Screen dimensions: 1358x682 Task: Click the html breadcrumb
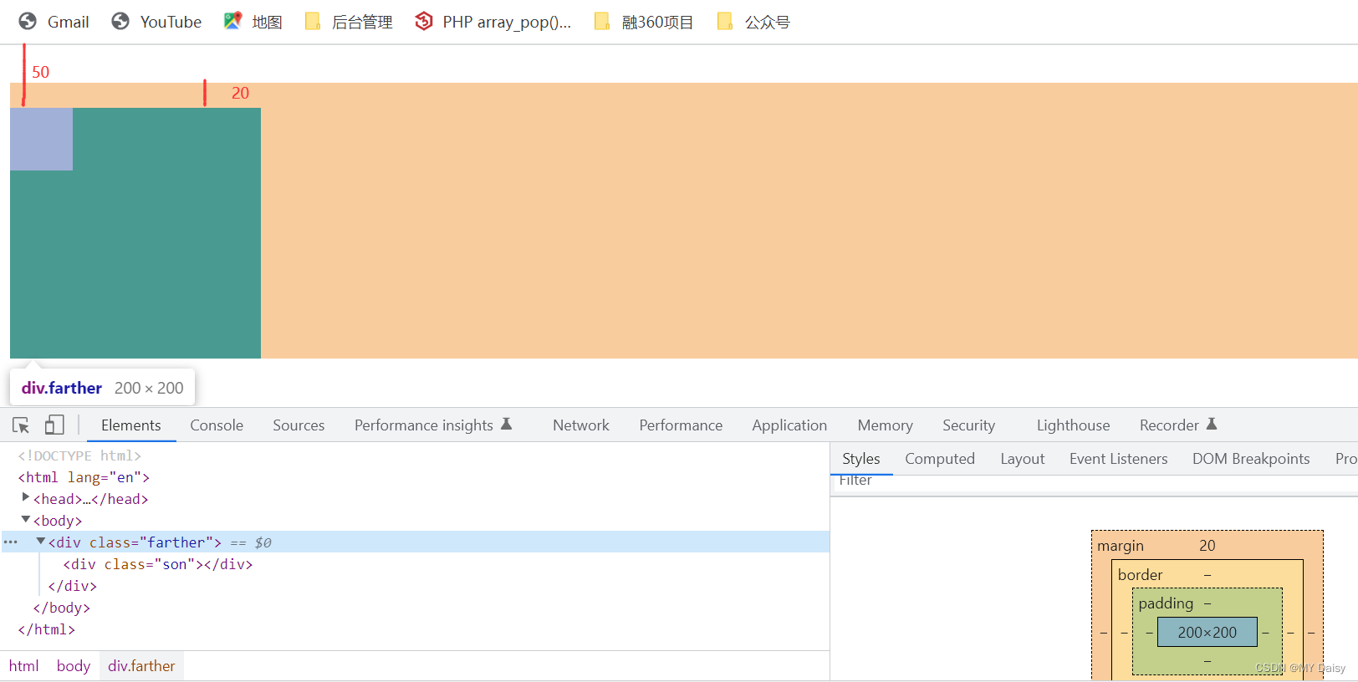(24, 666)
